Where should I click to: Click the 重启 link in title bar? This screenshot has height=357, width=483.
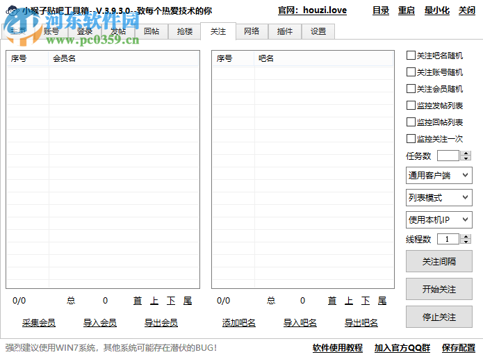[x=407, y=10]
